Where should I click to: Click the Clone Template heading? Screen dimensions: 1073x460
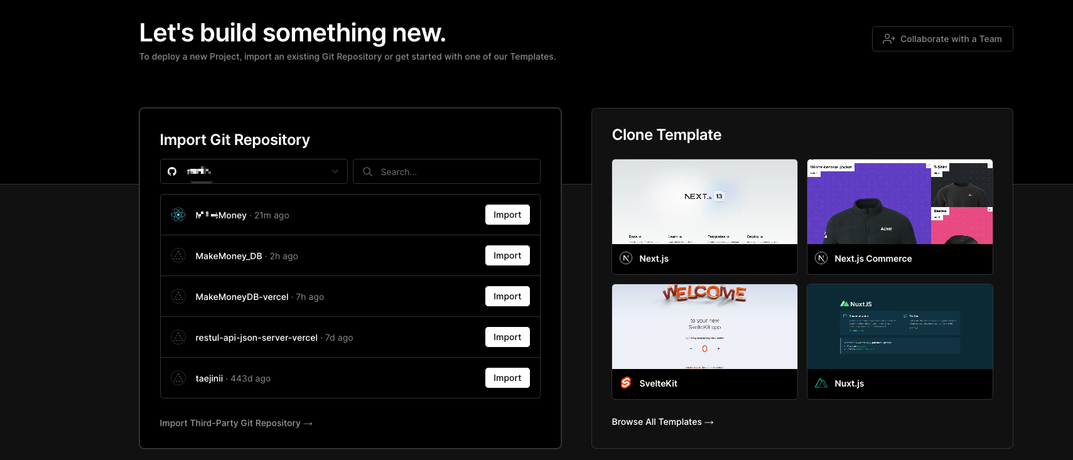pos(667,135)
